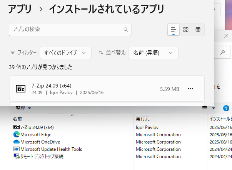This screenshot has height=170, width=232.
Task: Open the すべてのドライブ filter dropdown
Action: [x=65, y=53]
